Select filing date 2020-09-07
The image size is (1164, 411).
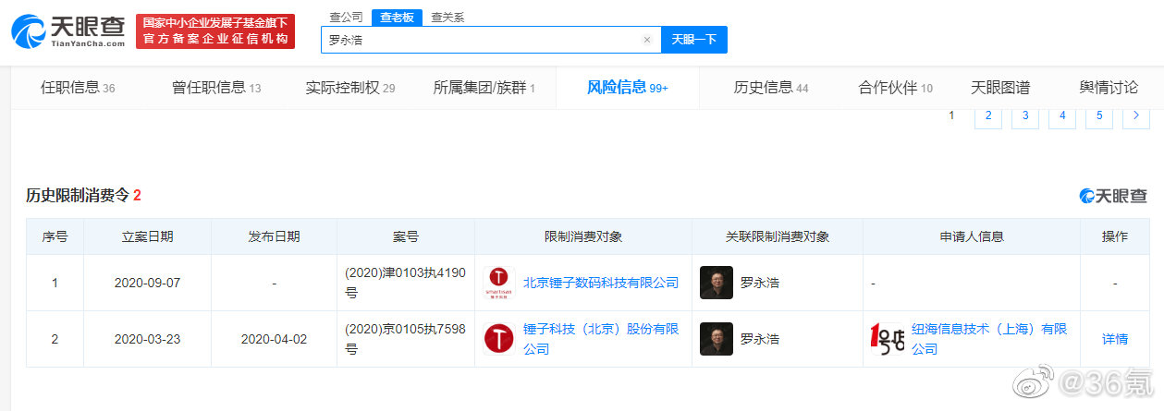(x=147, y=283)
